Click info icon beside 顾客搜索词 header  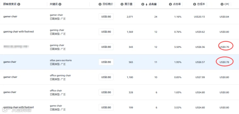pos(19,4)
